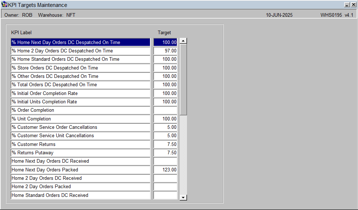Click the target field for % Returns Putaway
The width and height of the screenshot is (358, 210).
[x=165, y=153]
